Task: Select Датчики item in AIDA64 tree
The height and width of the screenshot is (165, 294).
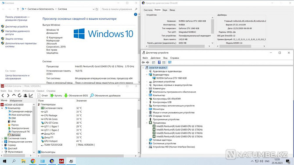Action: click(x=15, y=135)
